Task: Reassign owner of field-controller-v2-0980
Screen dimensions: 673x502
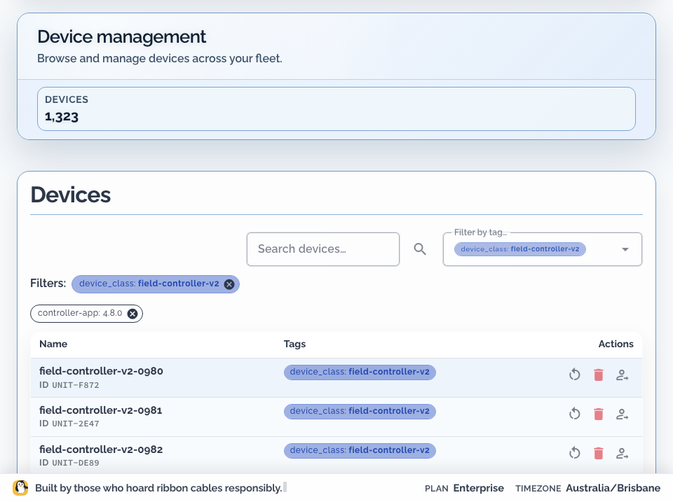Action: 622,375
